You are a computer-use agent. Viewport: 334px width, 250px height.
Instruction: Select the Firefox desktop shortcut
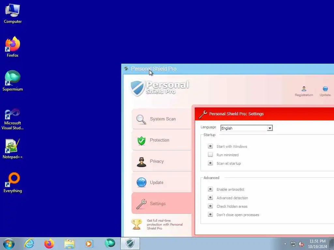pyautogui.click(x=13, y=47)
